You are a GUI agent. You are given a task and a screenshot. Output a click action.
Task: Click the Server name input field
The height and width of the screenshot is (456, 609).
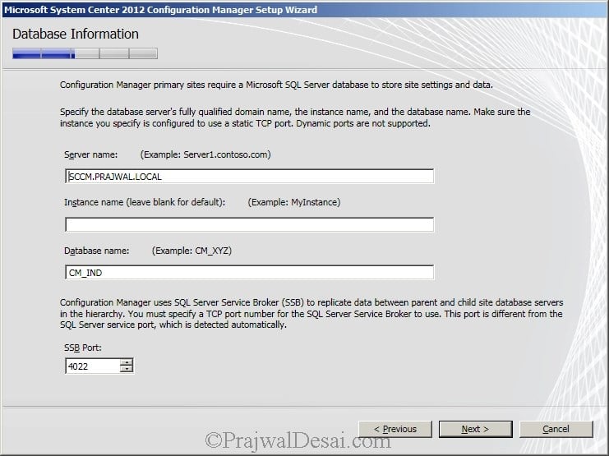pos(249,177)
